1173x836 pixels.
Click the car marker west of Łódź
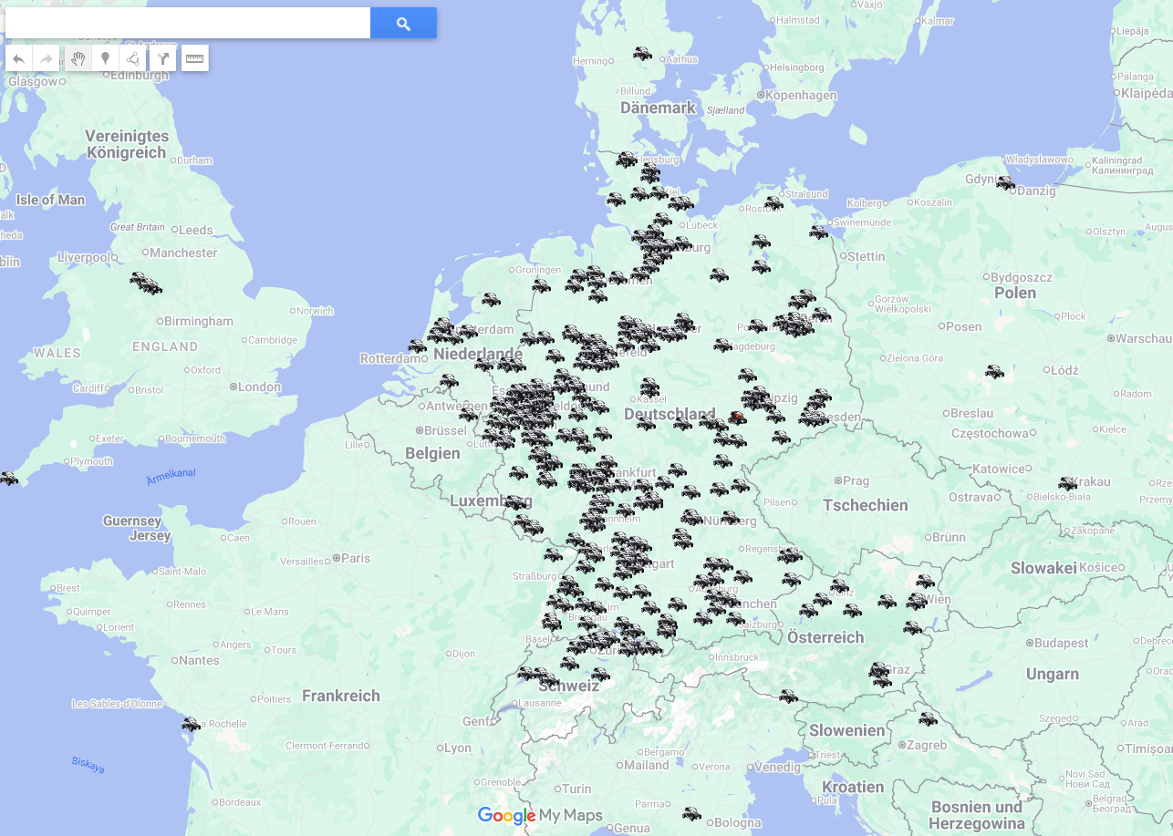tap(994, 372)
